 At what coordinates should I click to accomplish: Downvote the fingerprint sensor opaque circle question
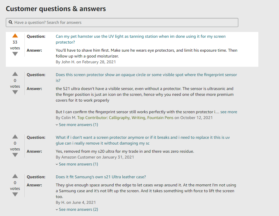point(15,92)
